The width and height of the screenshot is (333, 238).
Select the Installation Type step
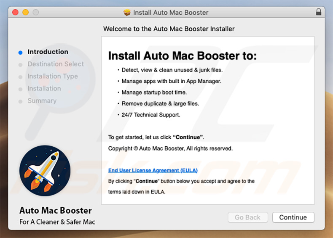point(52,76)
